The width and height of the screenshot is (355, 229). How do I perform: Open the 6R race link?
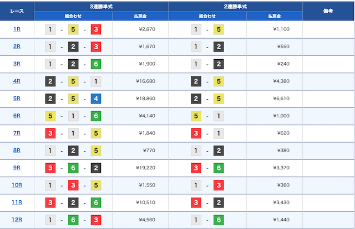pos(17,116)
